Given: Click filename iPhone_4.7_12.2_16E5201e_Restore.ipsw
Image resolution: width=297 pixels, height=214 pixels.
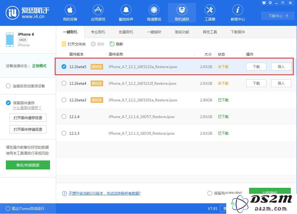Looking at the screenshot, I should pyautogui.click(x=143, y=100).
